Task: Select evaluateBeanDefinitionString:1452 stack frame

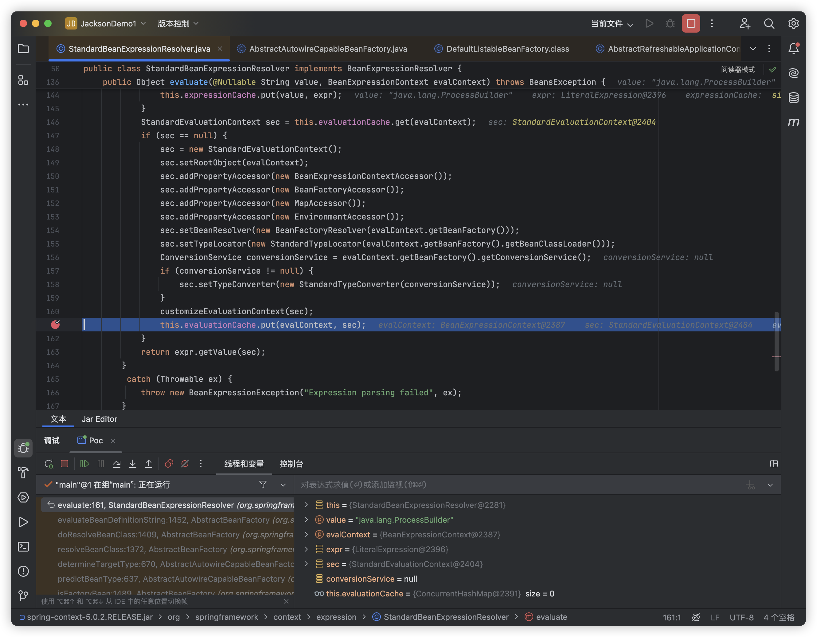Action: (168, 520)
